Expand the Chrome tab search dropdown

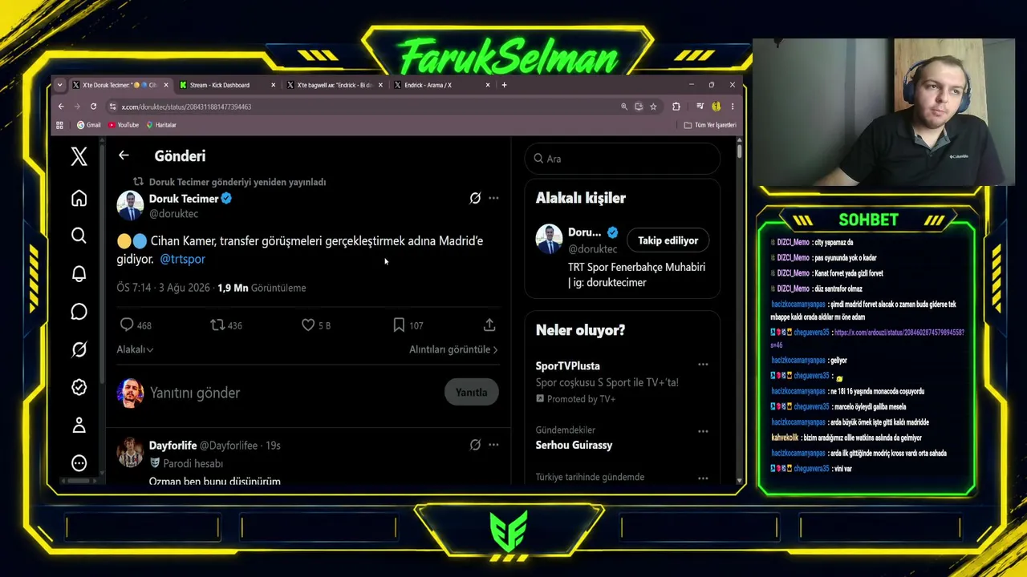[59, 85]
